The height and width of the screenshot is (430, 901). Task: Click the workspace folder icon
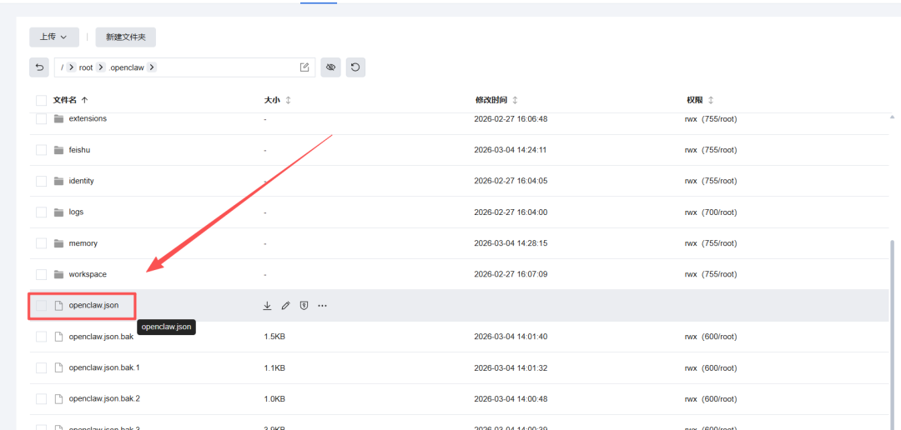pos(58,274)
